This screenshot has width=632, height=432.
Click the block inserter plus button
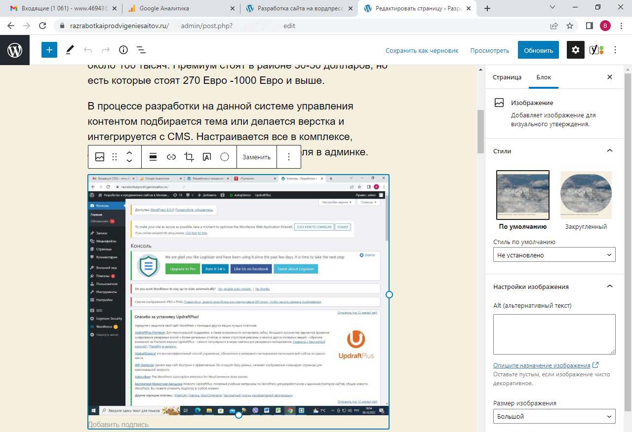pyautogui.click(x=49, y=50)
